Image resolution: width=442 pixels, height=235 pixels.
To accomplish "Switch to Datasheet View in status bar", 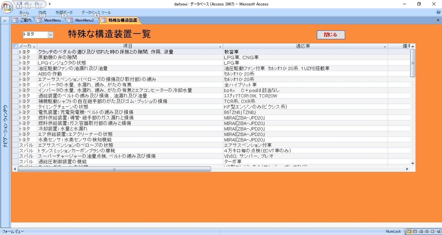I will click(x=415, y=232).
